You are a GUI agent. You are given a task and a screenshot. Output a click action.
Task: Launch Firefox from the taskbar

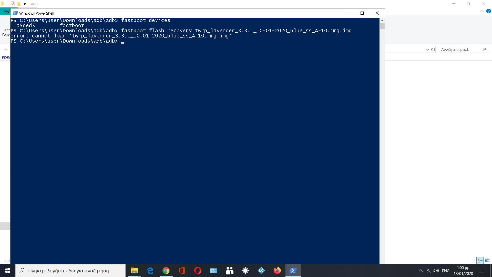tap(277, 271)
